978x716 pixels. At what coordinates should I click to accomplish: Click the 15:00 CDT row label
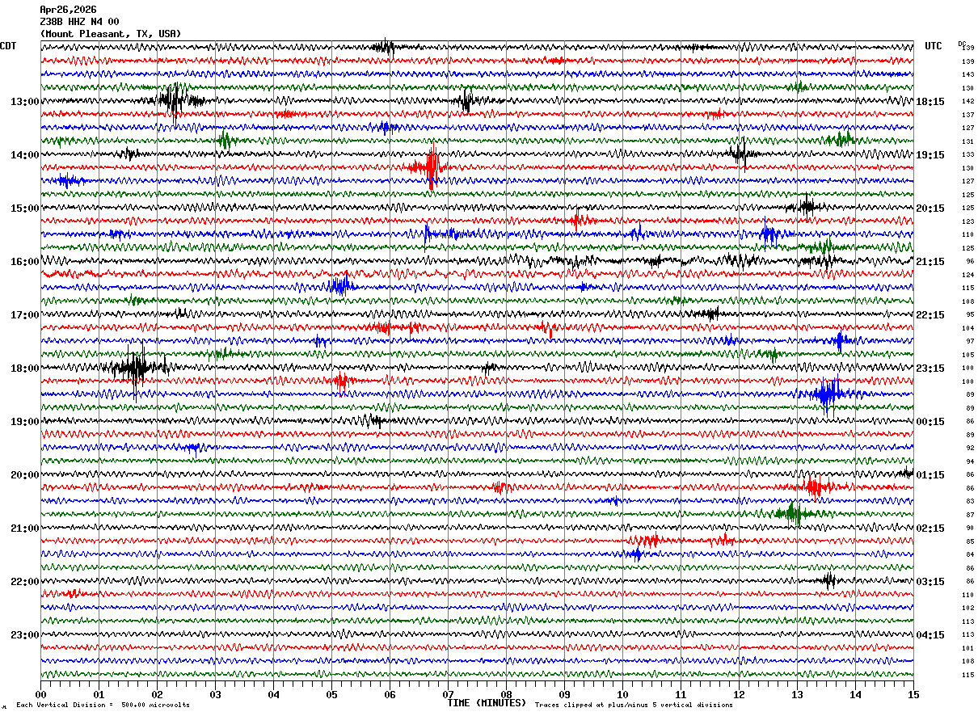(x=24, y=208)
